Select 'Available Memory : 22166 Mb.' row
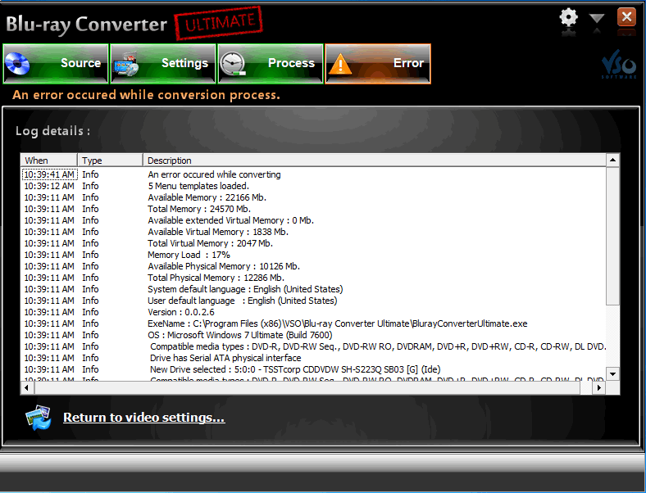The image size is (646, 493). 313,197
